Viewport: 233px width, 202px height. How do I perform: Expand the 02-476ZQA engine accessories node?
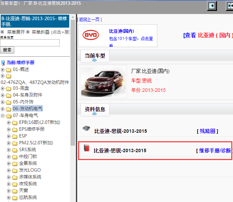coord(2,76)
